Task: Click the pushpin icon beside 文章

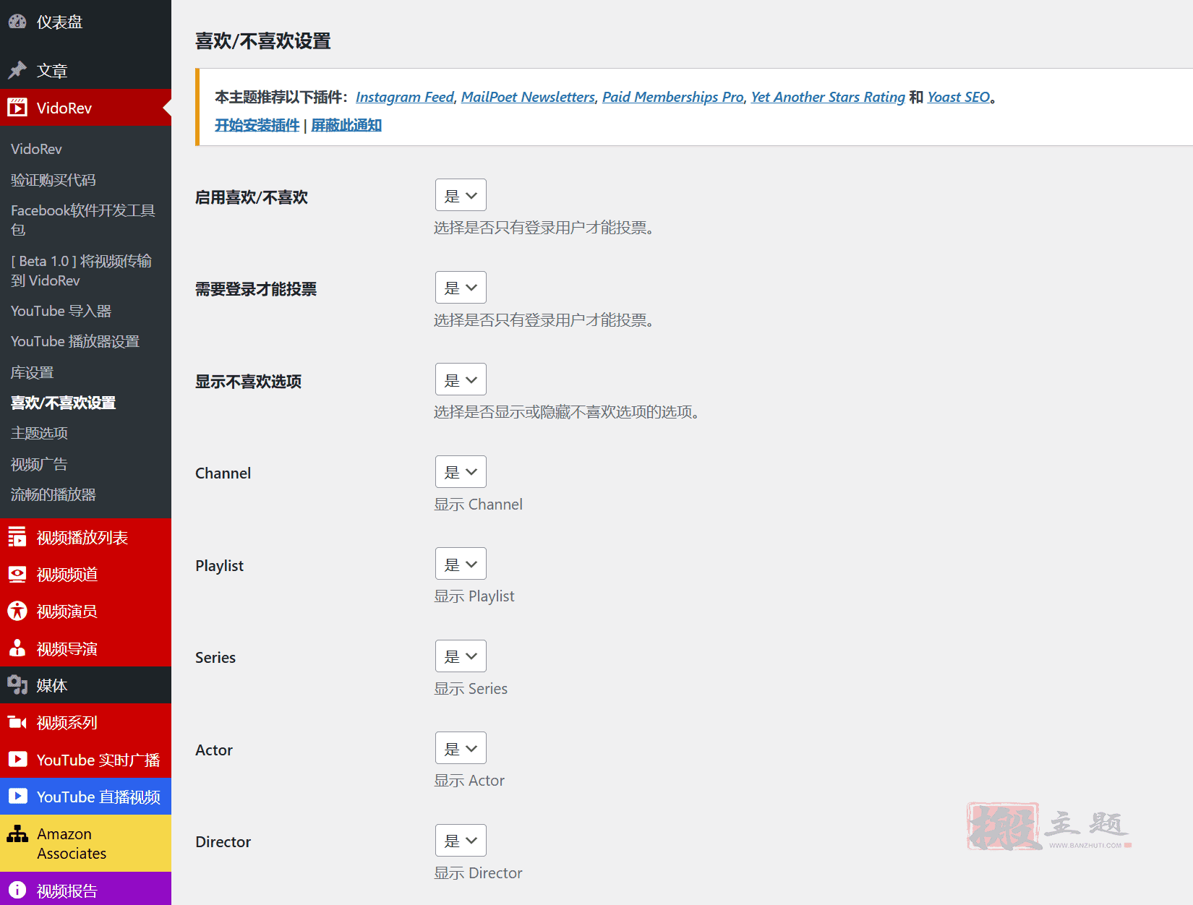Action: (17, 70)
